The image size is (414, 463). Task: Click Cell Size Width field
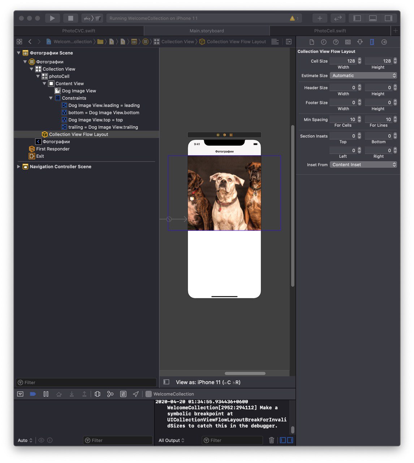343,61
